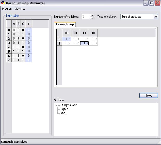Click the 01 column header in Karnaugh map
This screenshot has height=145, width=161.
coord(75,33)
